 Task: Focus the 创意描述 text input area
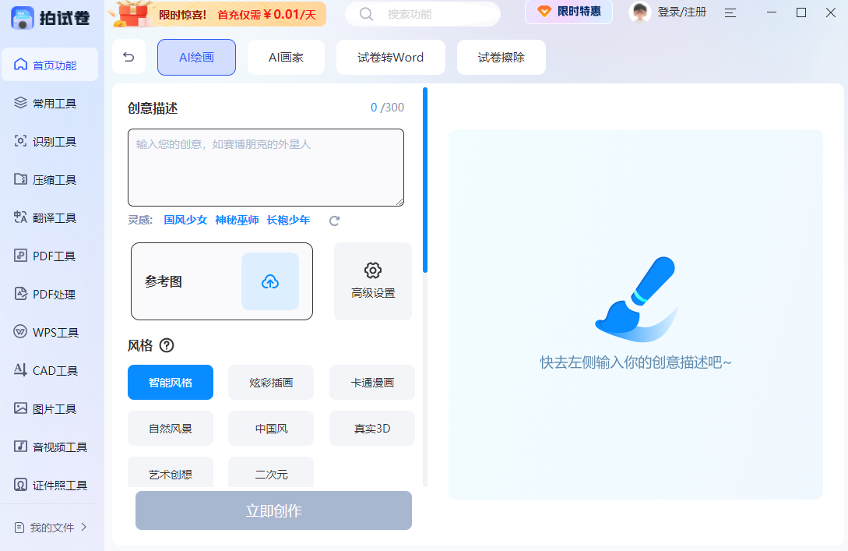tap(266, 168)
